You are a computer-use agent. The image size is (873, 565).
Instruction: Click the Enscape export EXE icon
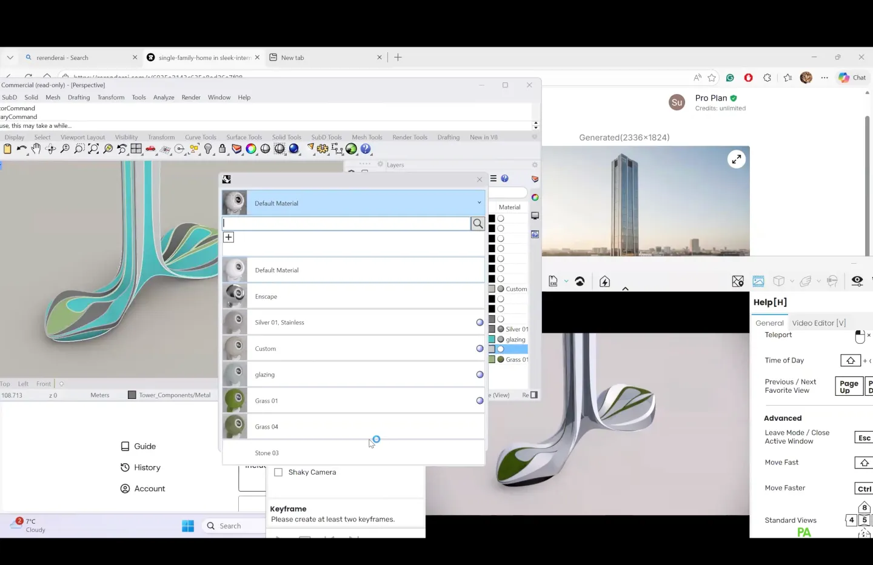click(x=553, y=281)
